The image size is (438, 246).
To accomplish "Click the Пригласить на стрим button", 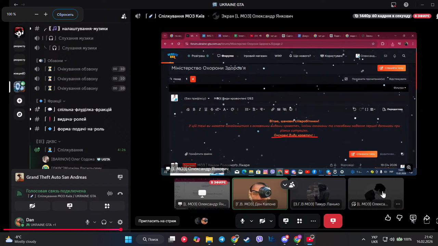I will pyautogui.click(x=157, y=221).
